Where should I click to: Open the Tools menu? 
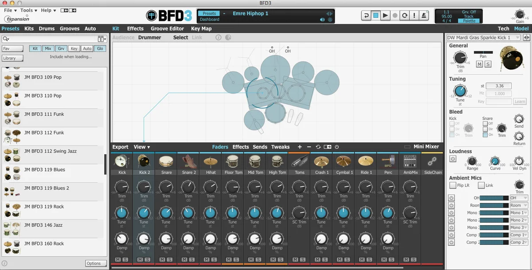click(28, 10)
